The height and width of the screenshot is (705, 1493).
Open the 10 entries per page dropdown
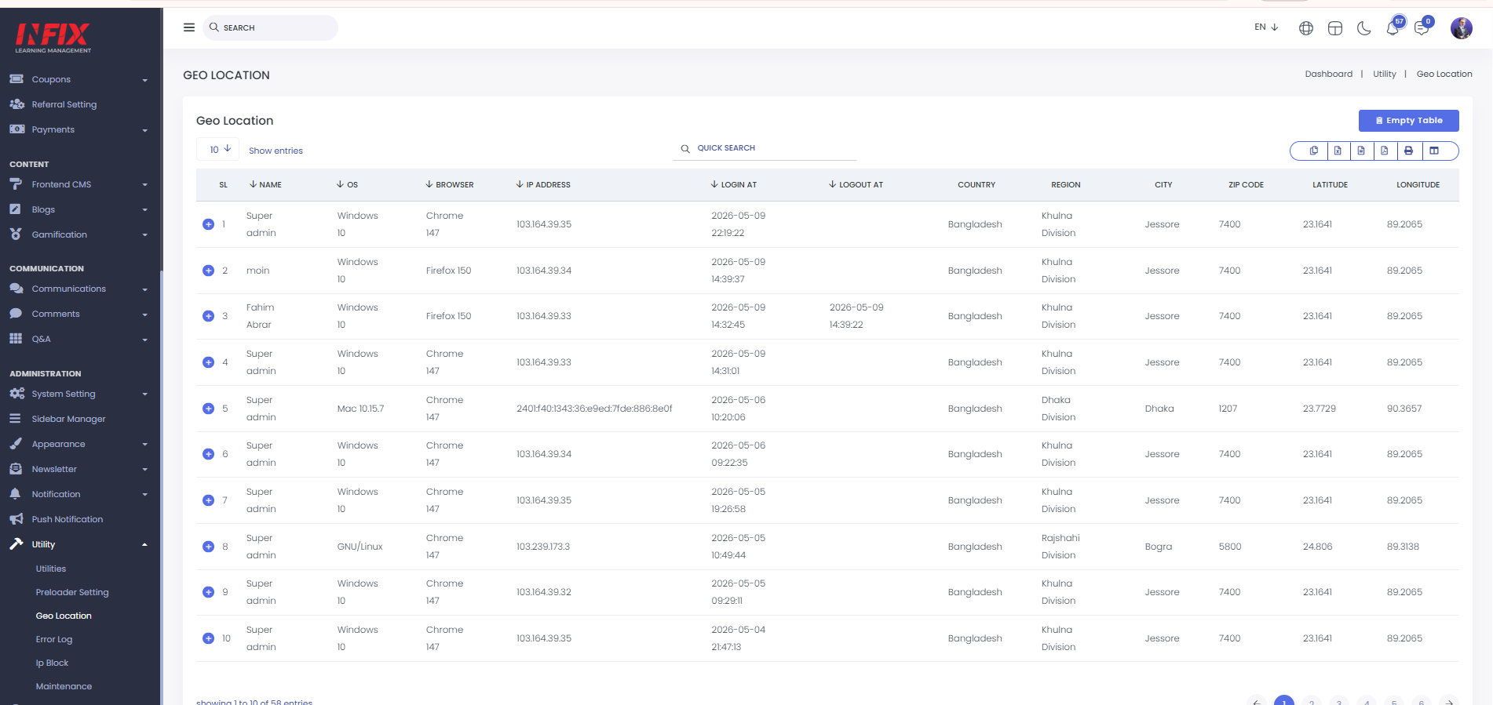click(x=217, y=149)
